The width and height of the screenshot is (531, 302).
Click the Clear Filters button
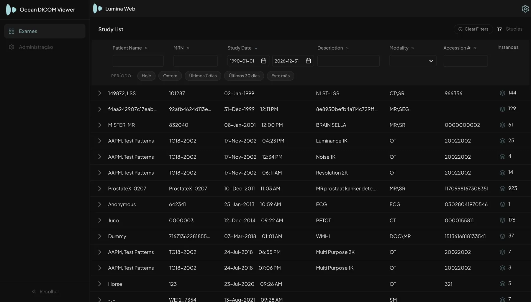click(x=473, y=29)
